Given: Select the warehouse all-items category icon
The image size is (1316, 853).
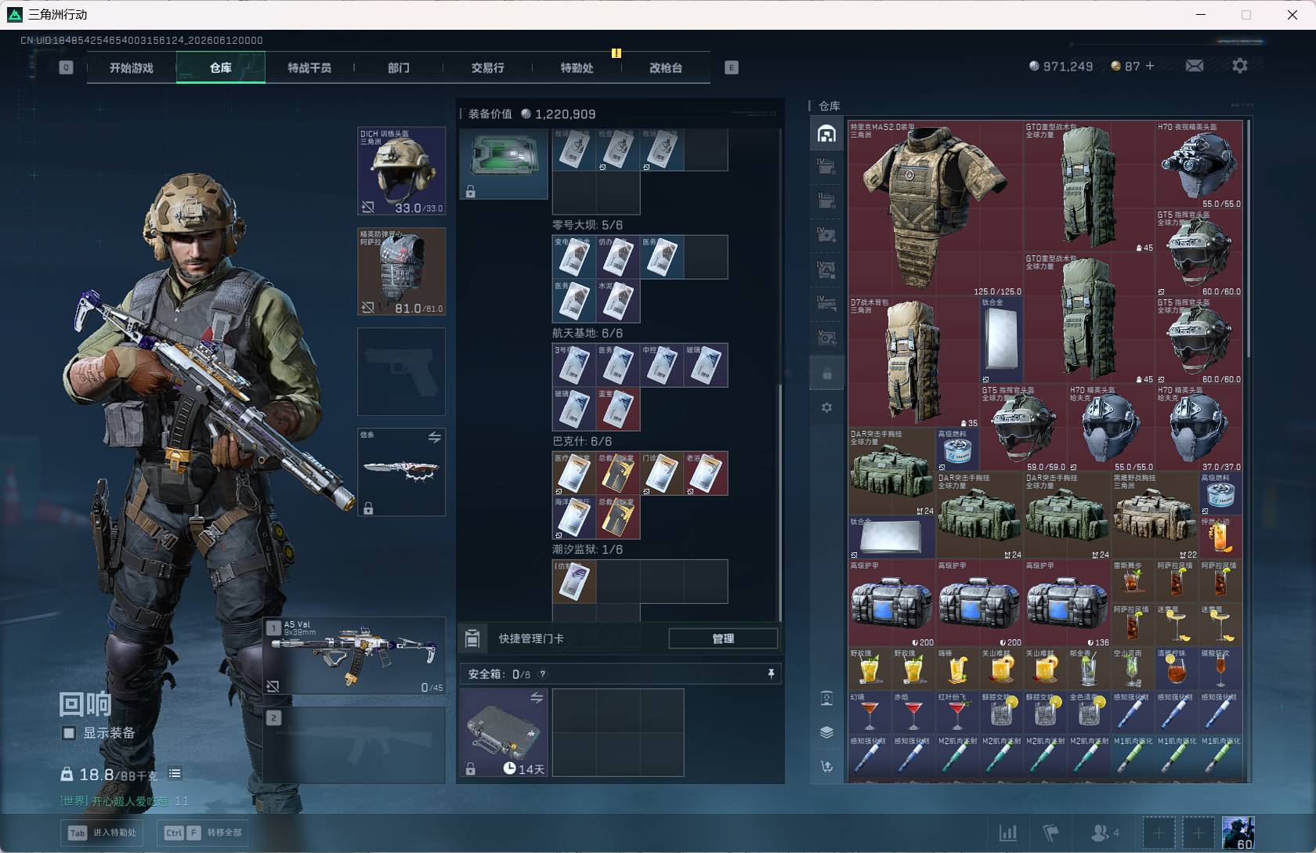Looking at the screenshot, I should [826, 133].
